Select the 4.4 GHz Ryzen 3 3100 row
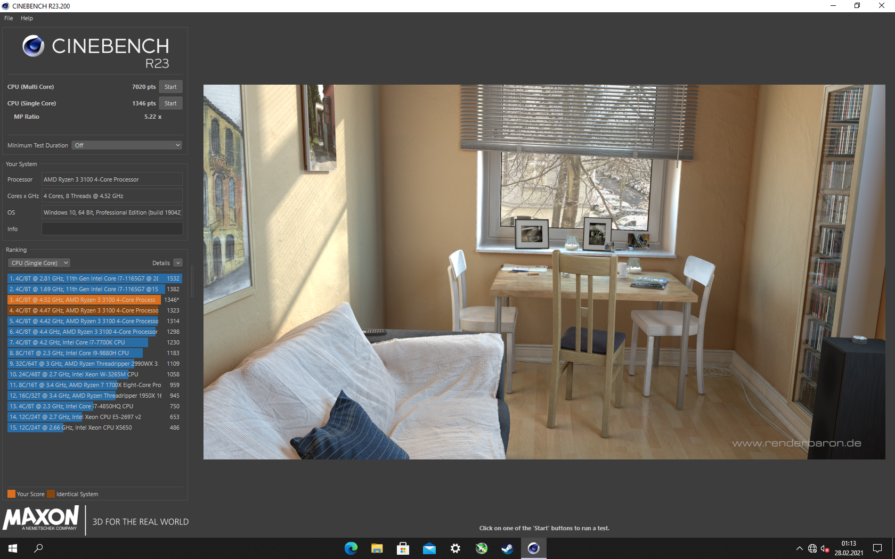 (95, 332)
